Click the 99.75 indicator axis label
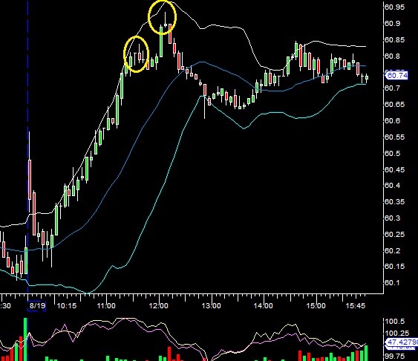Image resolution: width=418 pixels, height=361 pixels. [x=394, y=357]
